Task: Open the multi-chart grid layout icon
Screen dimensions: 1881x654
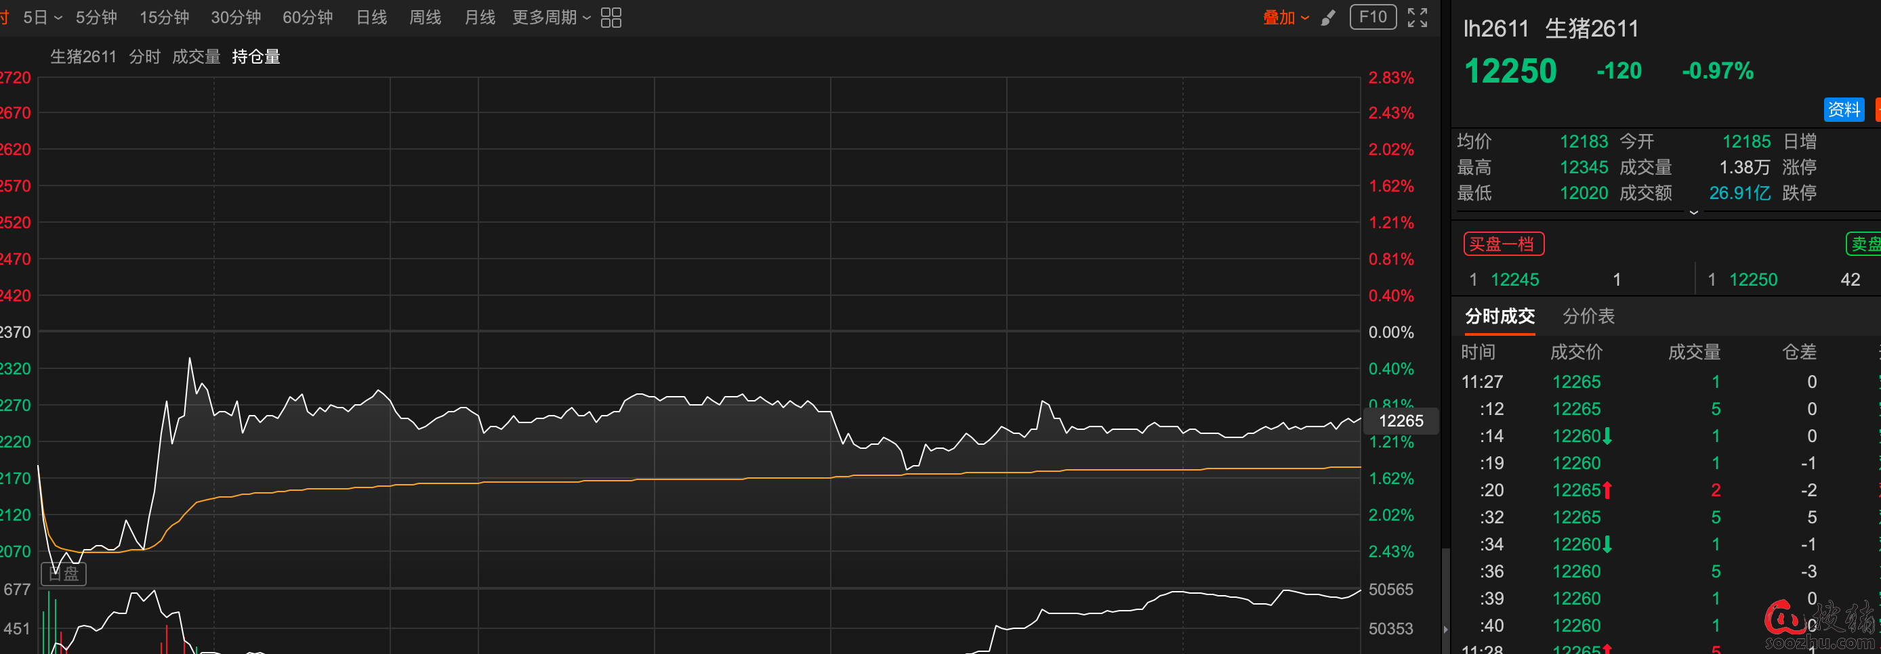Action: (611, 18)
